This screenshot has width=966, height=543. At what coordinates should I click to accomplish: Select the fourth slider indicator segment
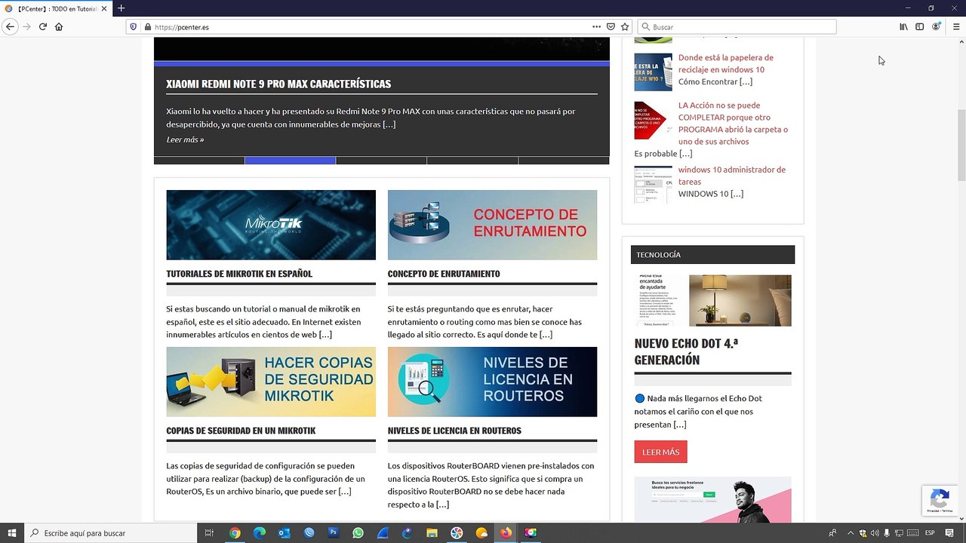tap(472, 161)
